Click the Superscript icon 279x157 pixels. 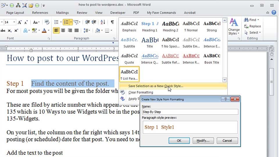pos(15,31)
